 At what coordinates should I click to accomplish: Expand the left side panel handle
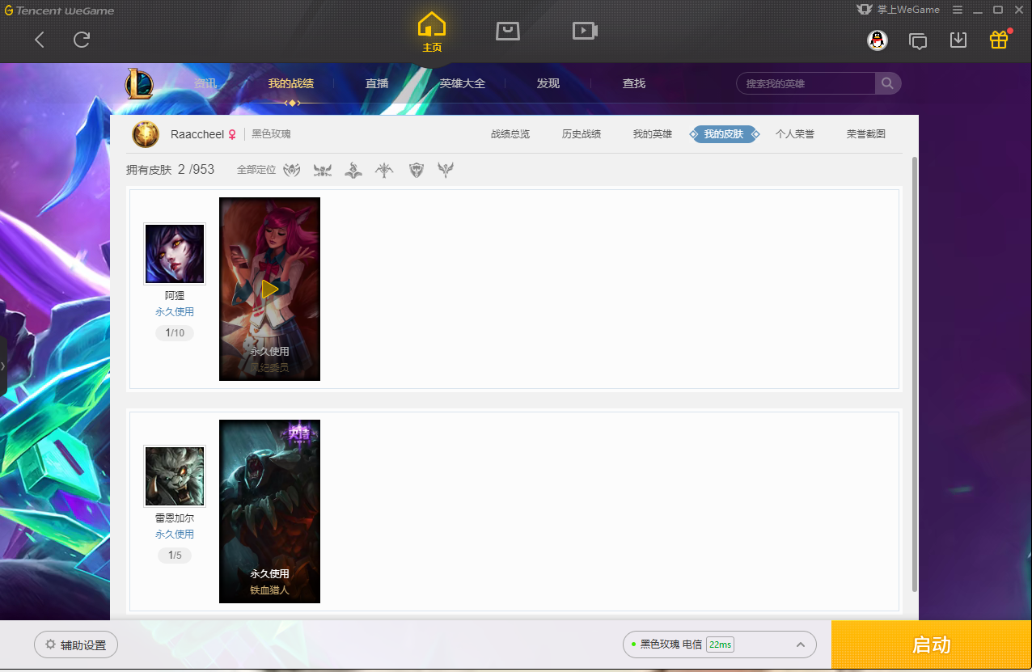click(3, 366)
